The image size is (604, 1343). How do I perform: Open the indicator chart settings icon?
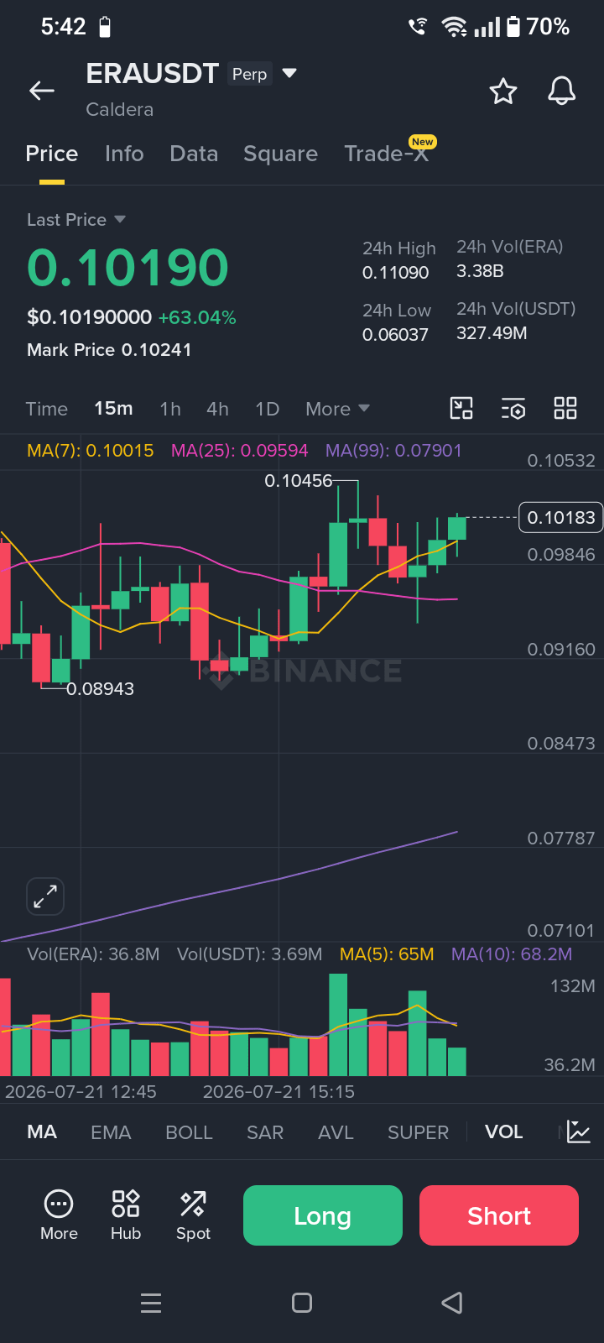(x=579, y=1132)
